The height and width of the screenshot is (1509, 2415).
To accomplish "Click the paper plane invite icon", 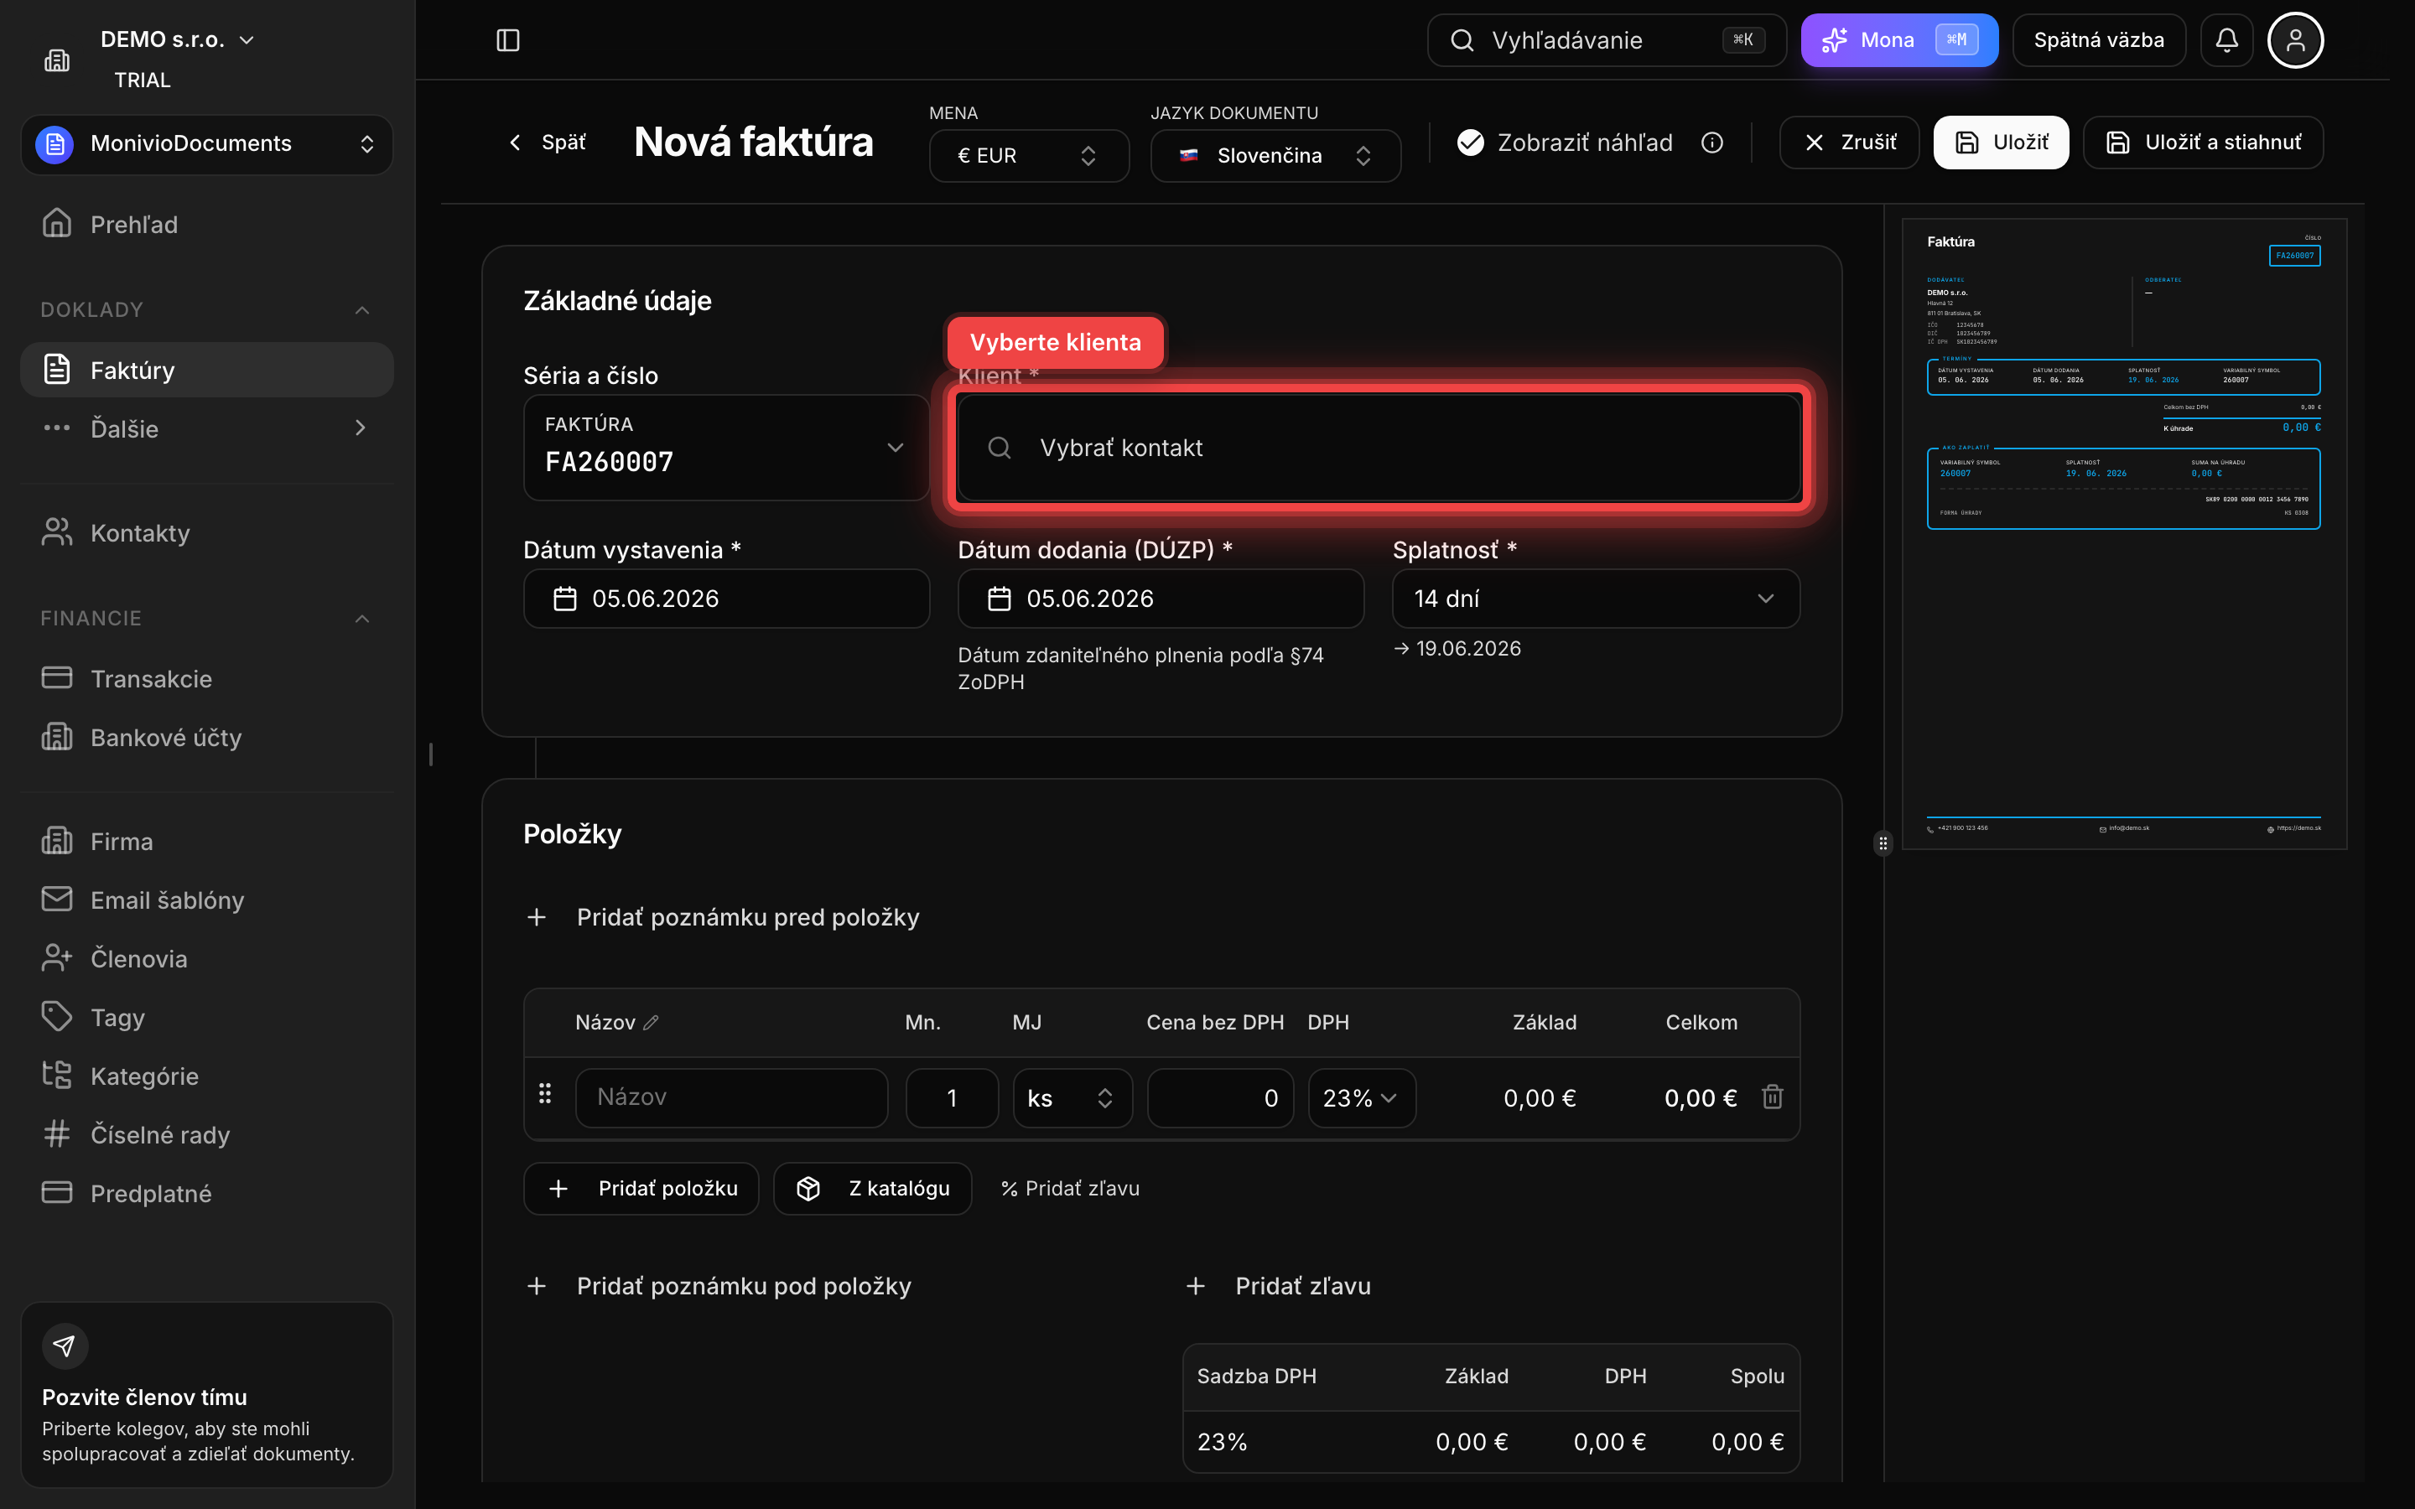I will pyautogui.click(x=65, y=1346).
